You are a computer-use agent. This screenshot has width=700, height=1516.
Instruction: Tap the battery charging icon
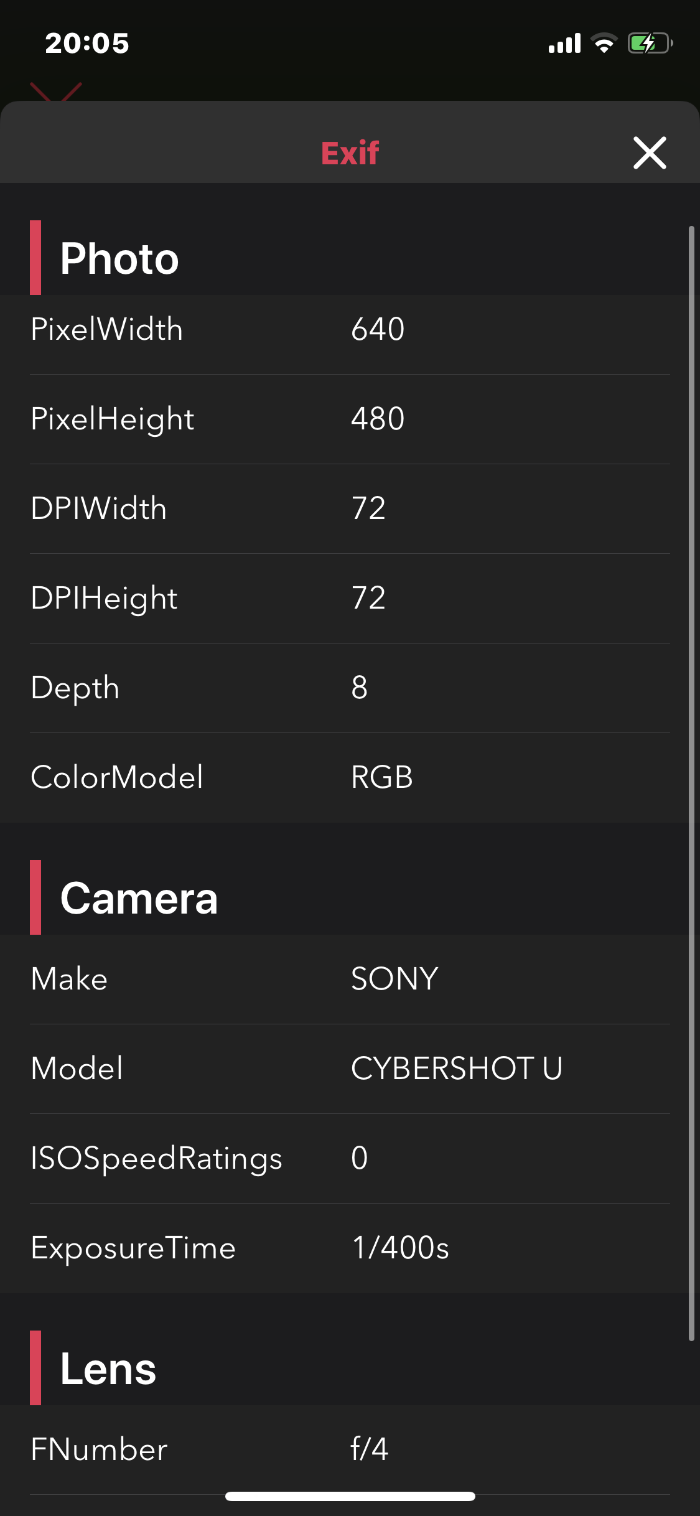pyautogui.click(x=650, y=43)
